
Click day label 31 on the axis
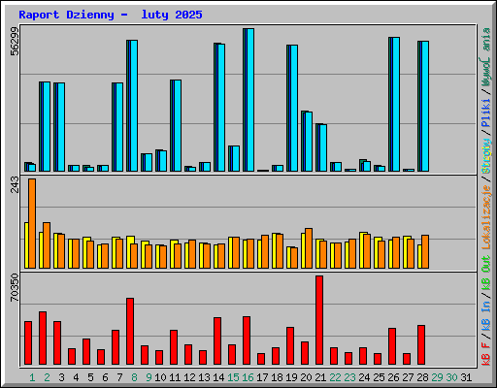tap(466, 377)
